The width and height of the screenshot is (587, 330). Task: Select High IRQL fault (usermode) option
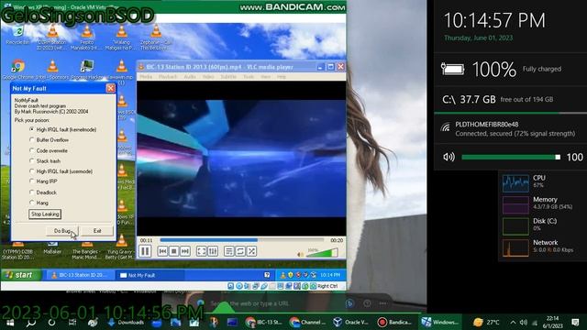61,171
